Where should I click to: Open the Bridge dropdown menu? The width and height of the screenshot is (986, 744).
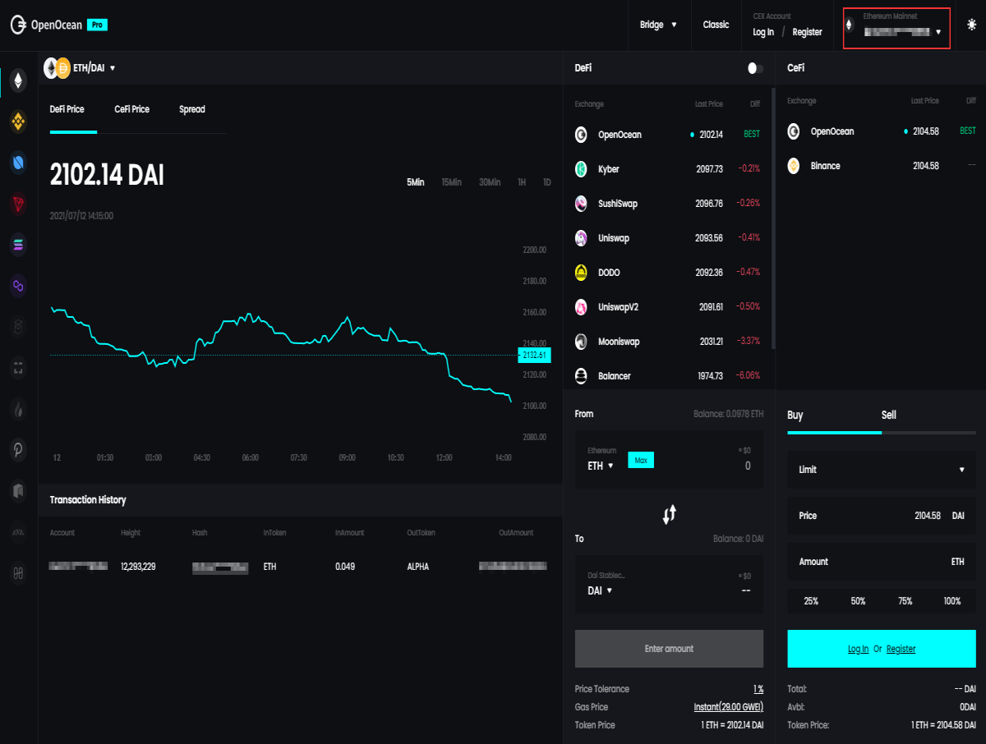658,25
